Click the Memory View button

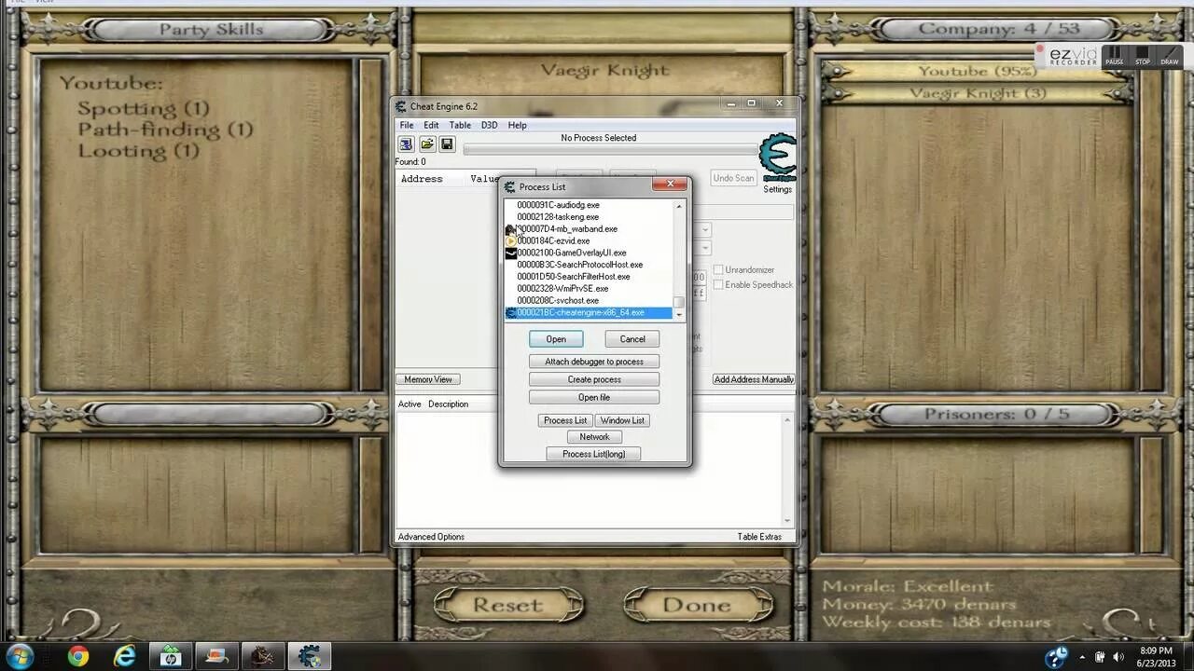pyautogui.click(x=428, y=379)
